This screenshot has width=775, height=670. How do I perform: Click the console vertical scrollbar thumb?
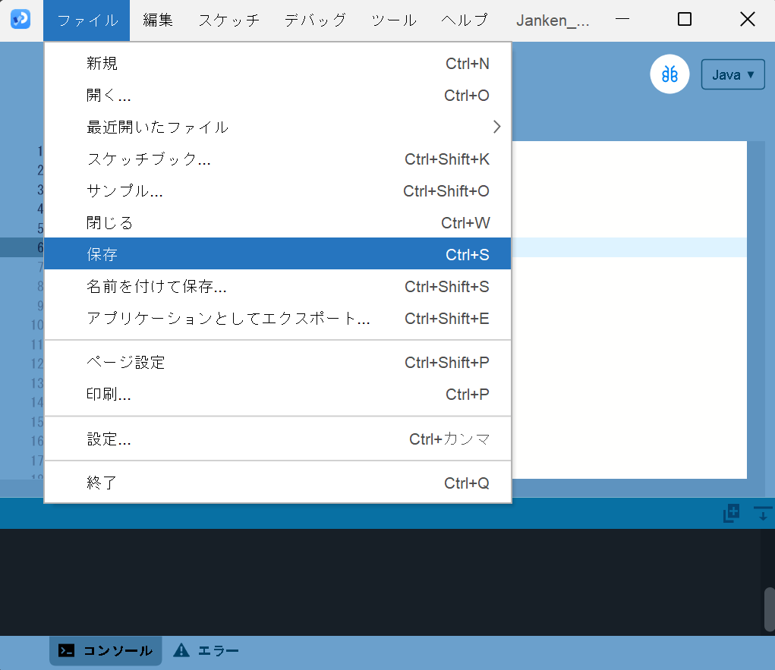coord(769,609)
